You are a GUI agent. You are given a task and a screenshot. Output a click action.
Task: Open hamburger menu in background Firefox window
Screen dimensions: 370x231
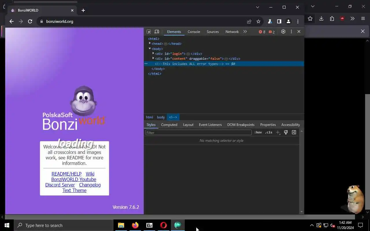coord(363,18)
